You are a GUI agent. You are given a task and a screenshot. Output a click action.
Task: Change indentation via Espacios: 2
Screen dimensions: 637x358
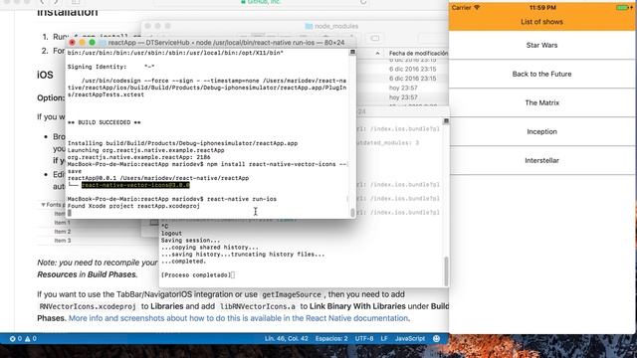pyautogui.click(x=331, y=338)
